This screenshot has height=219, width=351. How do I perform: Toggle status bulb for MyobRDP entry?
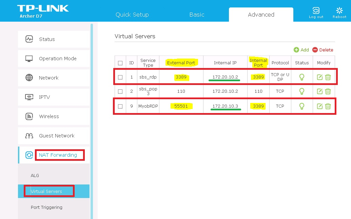pyautogui.click(x=301, y=106)
